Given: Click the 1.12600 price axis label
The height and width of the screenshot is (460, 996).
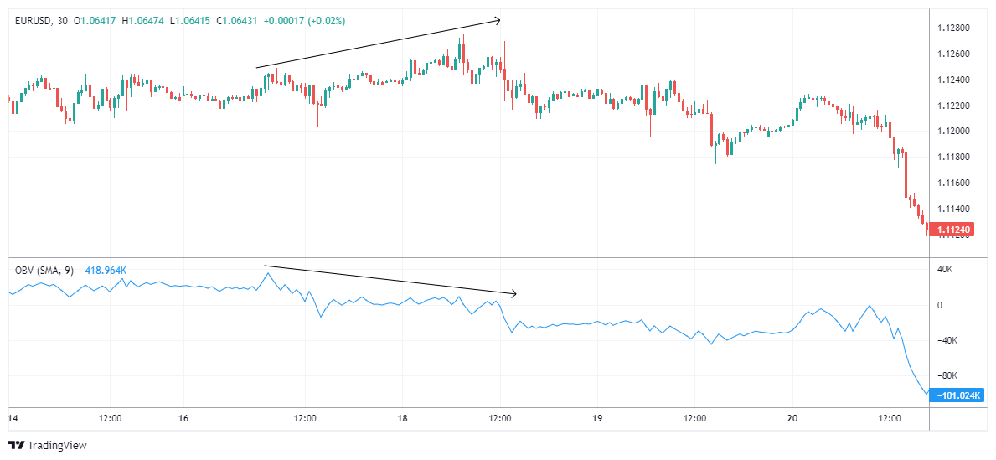Looking at the screenshot, I should coord(952,54).
